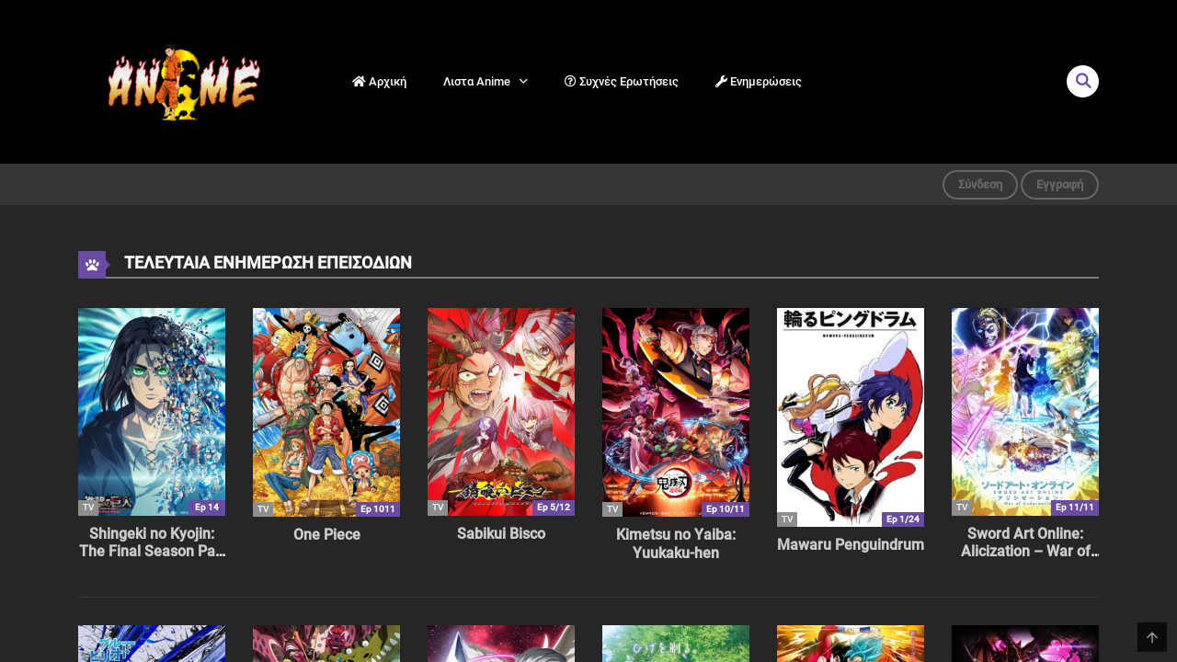Click the back-to-top arrow button
This screenshot has height=662, width=1177.
tap(1152, 637)
